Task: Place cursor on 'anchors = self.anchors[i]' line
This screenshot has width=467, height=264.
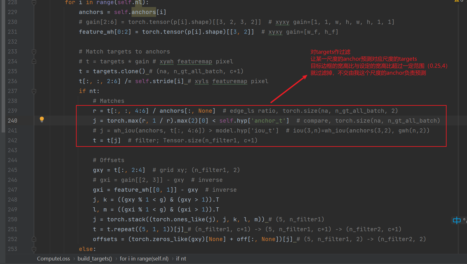Action: pyautogui.click(x=123, y=12)
